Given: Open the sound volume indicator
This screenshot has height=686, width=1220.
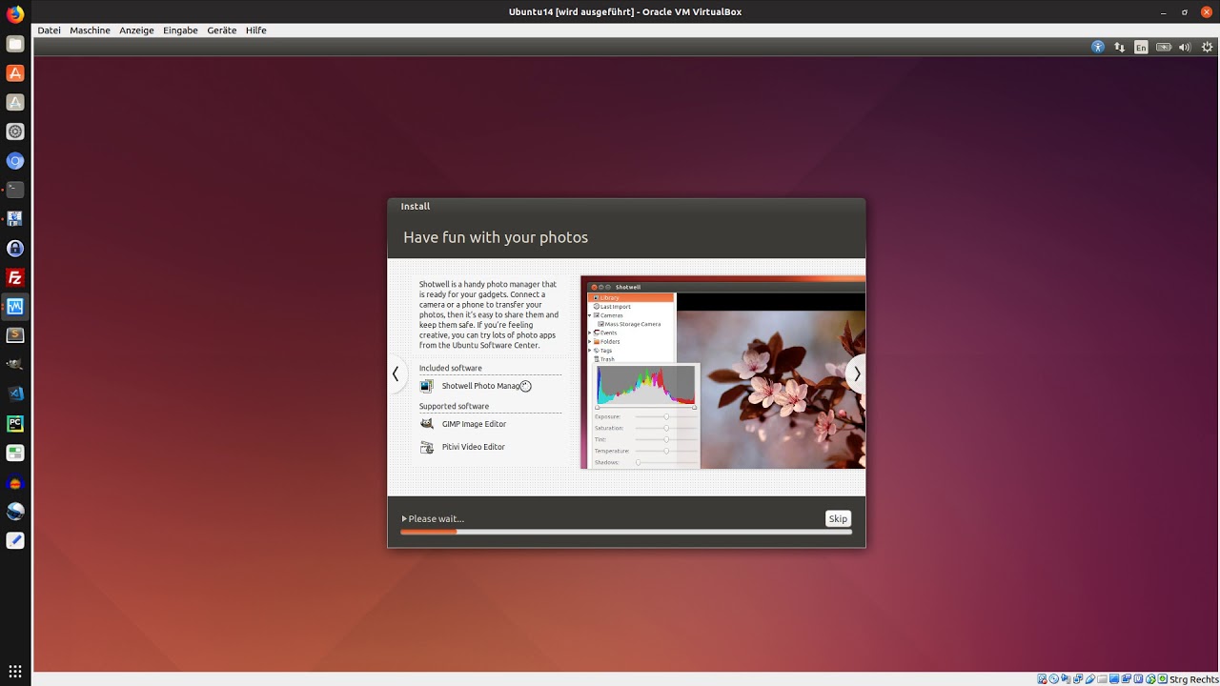Looking at the screenshot, I should pos(1185,47).
